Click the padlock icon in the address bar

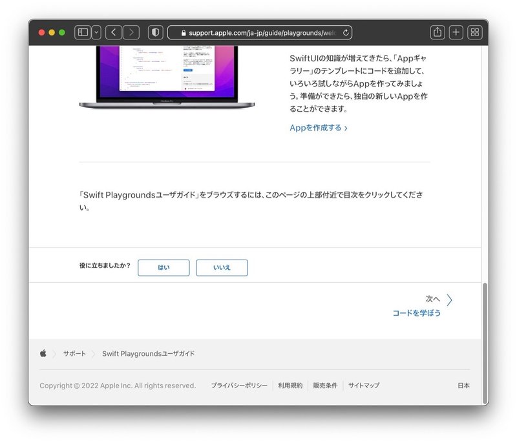pos(184,33)
